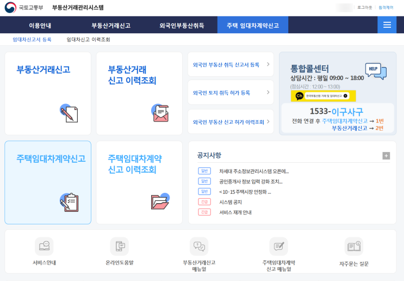
Task: Open the notice <10·15 주택시장 안정화 ...
Action: point(245,192)
